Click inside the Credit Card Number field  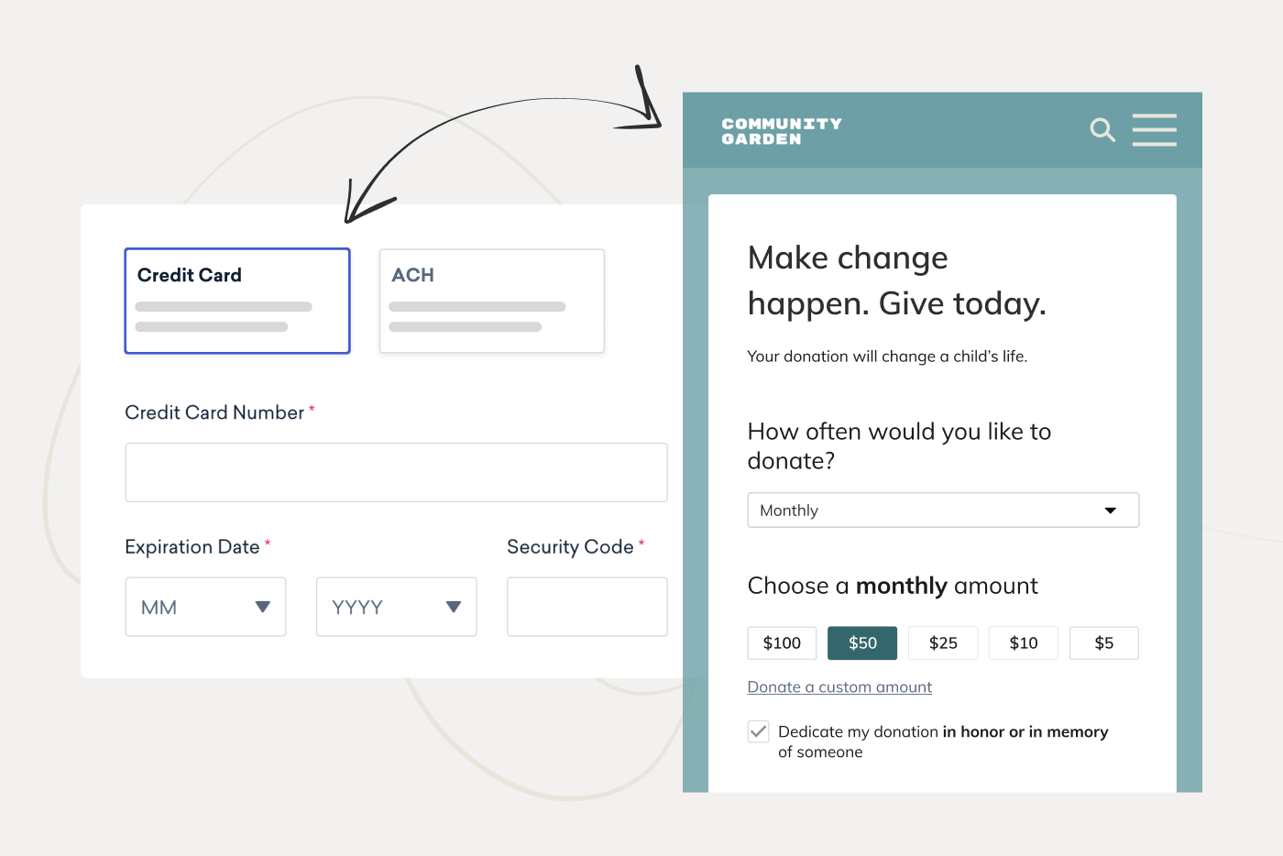[x=396, y=472]
